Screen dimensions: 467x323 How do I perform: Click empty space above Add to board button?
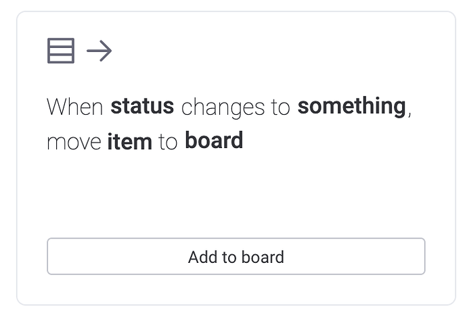pyautogui.click(x=236, y=203)
